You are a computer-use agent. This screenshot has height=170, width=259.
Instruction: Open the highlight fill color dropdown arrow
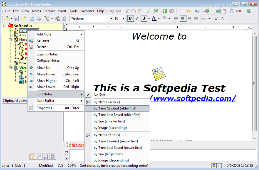click(169, 18)
